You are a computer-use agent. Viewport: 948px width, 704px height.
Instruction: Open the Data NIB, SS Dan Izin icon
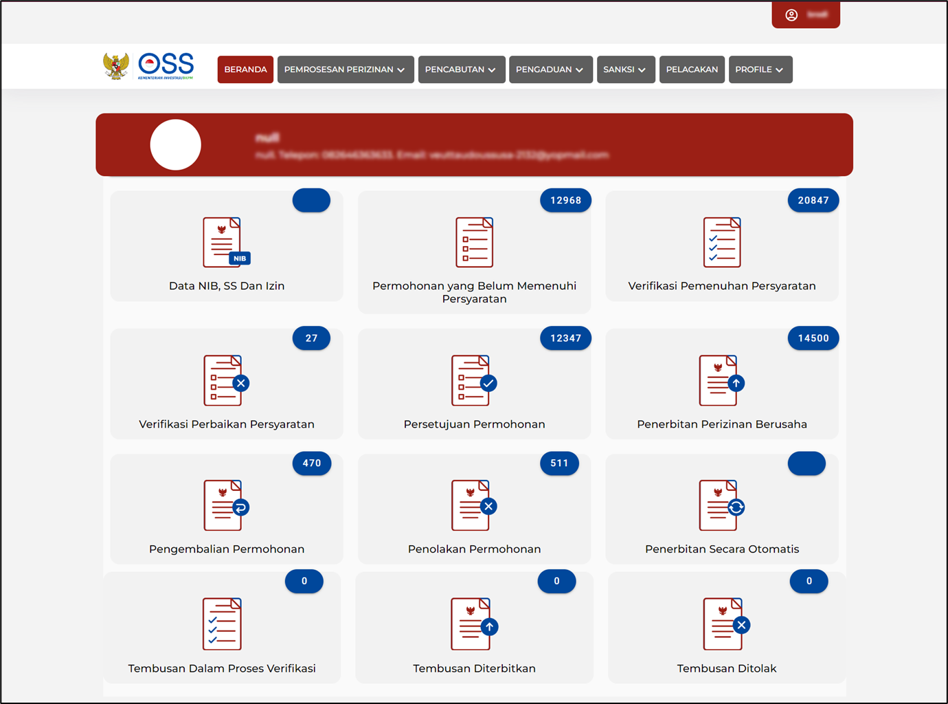click(226, 243)
